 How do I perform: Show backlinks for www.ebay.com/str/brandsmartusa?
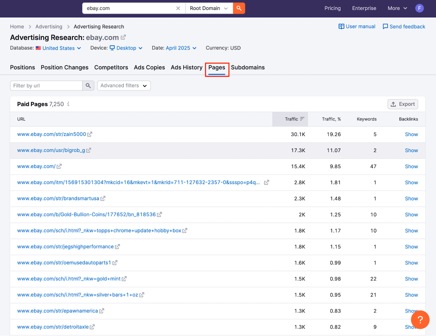click(x=411, y=198)
